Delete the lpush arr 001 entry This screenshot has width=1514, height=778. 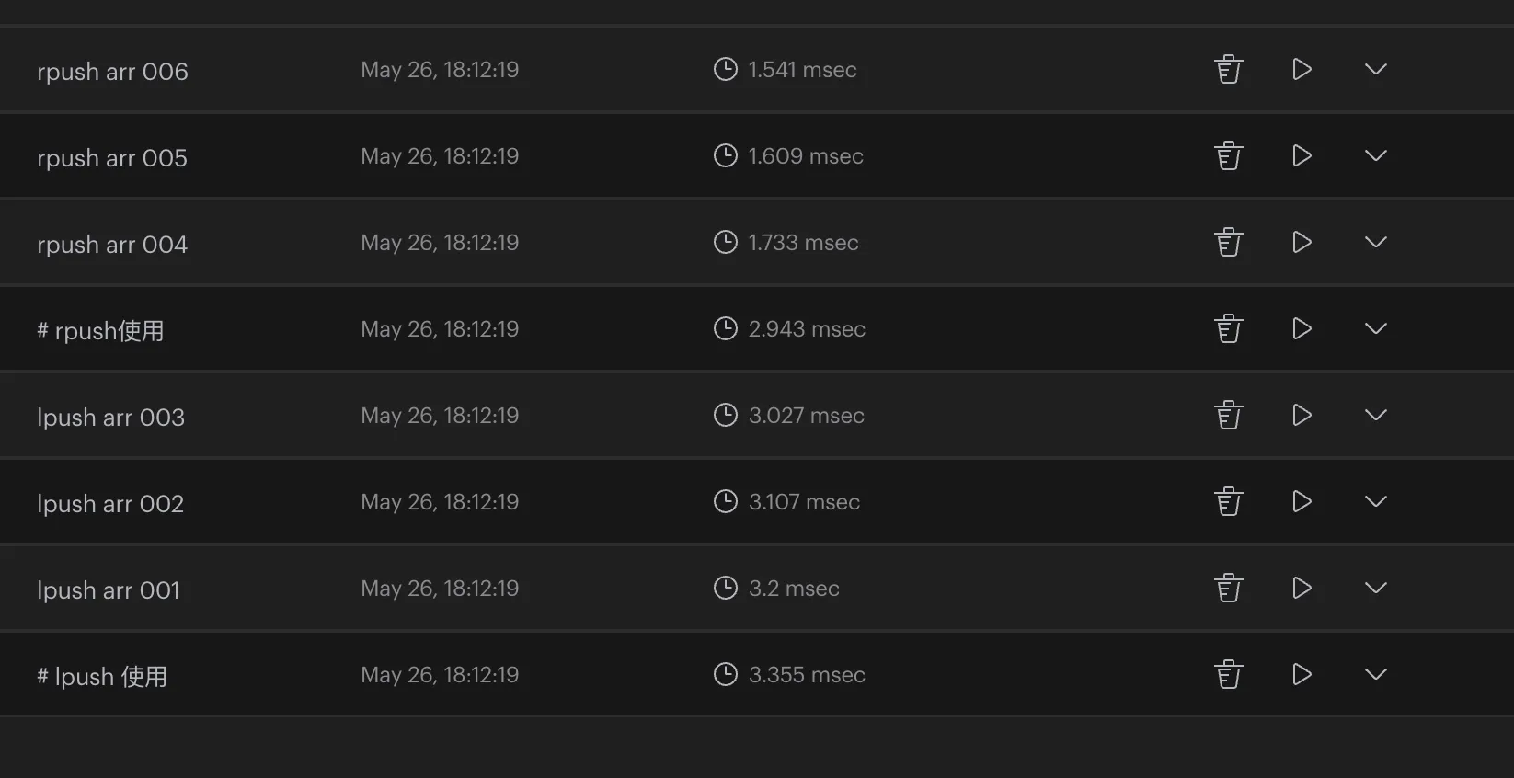[1229, 589]
